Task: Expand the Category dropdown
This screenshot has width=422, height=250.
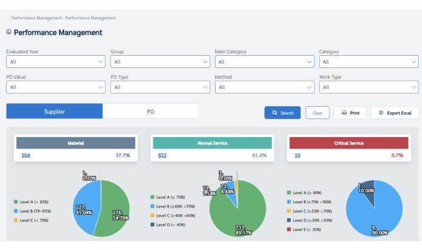Action: [x=368, y=61]
